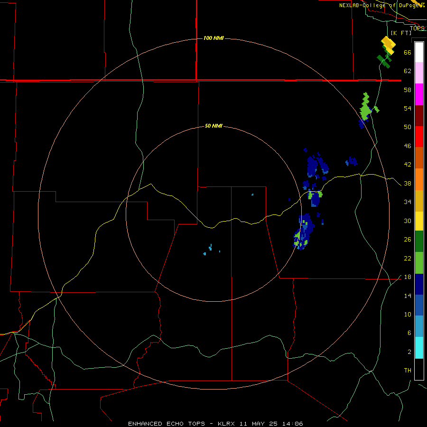Click the TH legend label
Image resolution: width=427 pixels, height=427 pixels.
[x=408, y=370]
